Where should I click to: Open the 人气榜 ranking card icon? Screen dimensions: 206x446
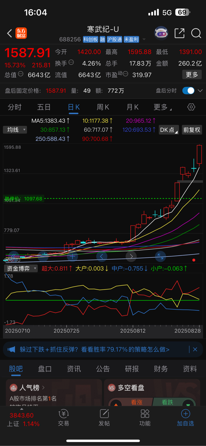[x=13, y=387]
